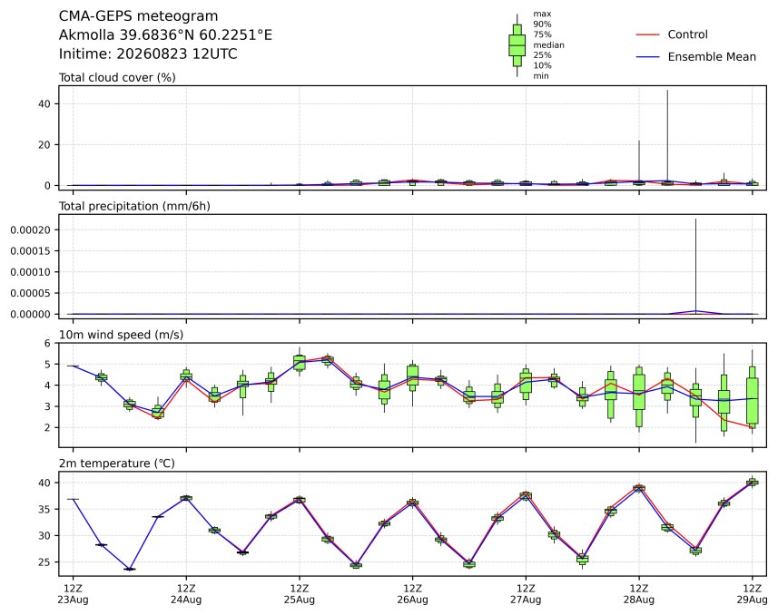The image size is (778, 615).
Task: Click the '4' tick on the wind speed axis
Action: tap(47, 386)
